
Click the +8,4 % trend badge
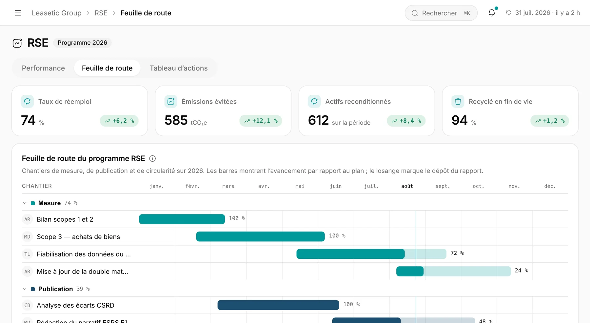(406, 121)
